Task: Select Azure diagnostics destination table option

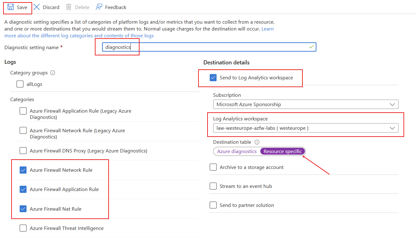Action: pyautogui.click(x=237, y=152)
